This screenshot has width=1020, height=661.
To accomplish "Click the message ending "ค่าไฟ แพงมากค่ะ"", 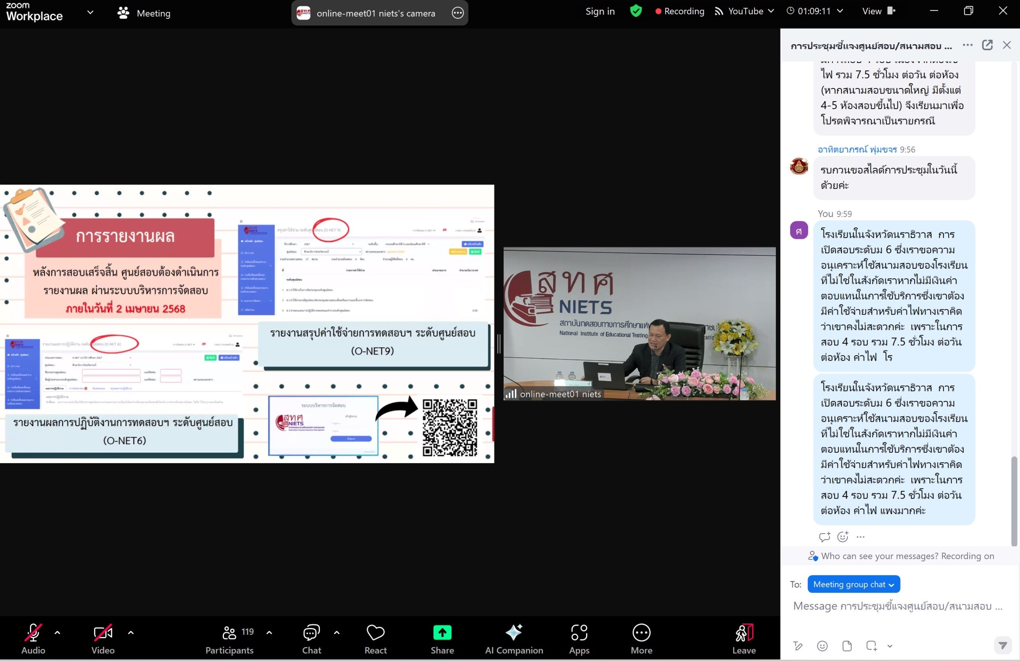I will tap(894, 449).
